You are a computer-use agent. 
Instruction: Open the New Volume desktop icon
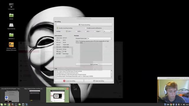11,26
